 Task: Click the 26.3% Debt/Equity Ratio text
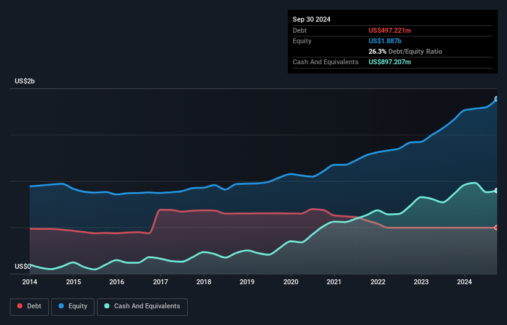[405, 51]
